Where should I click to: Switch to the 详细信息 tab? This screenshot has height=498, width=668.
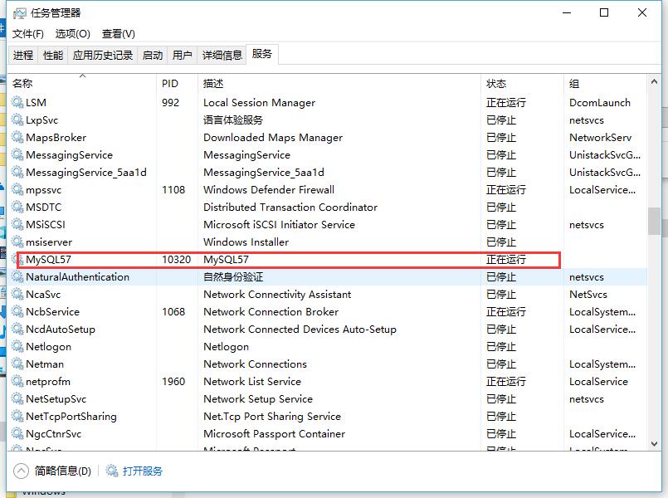click(x=222, y=55)
